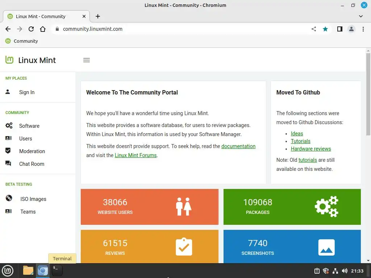Screen dimensions: 371x278
Task: Open the Ideas link
Action: click(297, 134)
